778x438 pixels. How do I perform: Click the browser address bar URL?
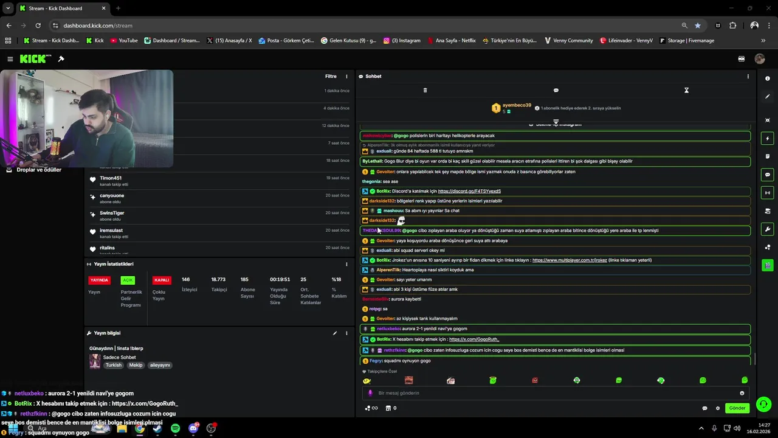point(98,26)
